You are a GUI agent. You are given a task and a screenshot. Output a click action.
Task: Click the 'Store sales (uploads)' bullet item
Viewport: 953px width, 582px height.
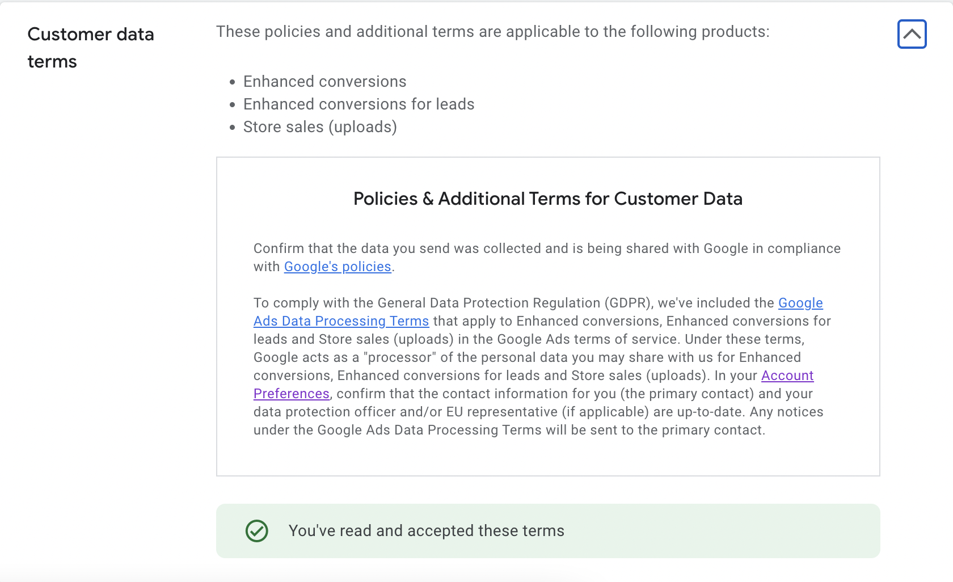point(320,127)
